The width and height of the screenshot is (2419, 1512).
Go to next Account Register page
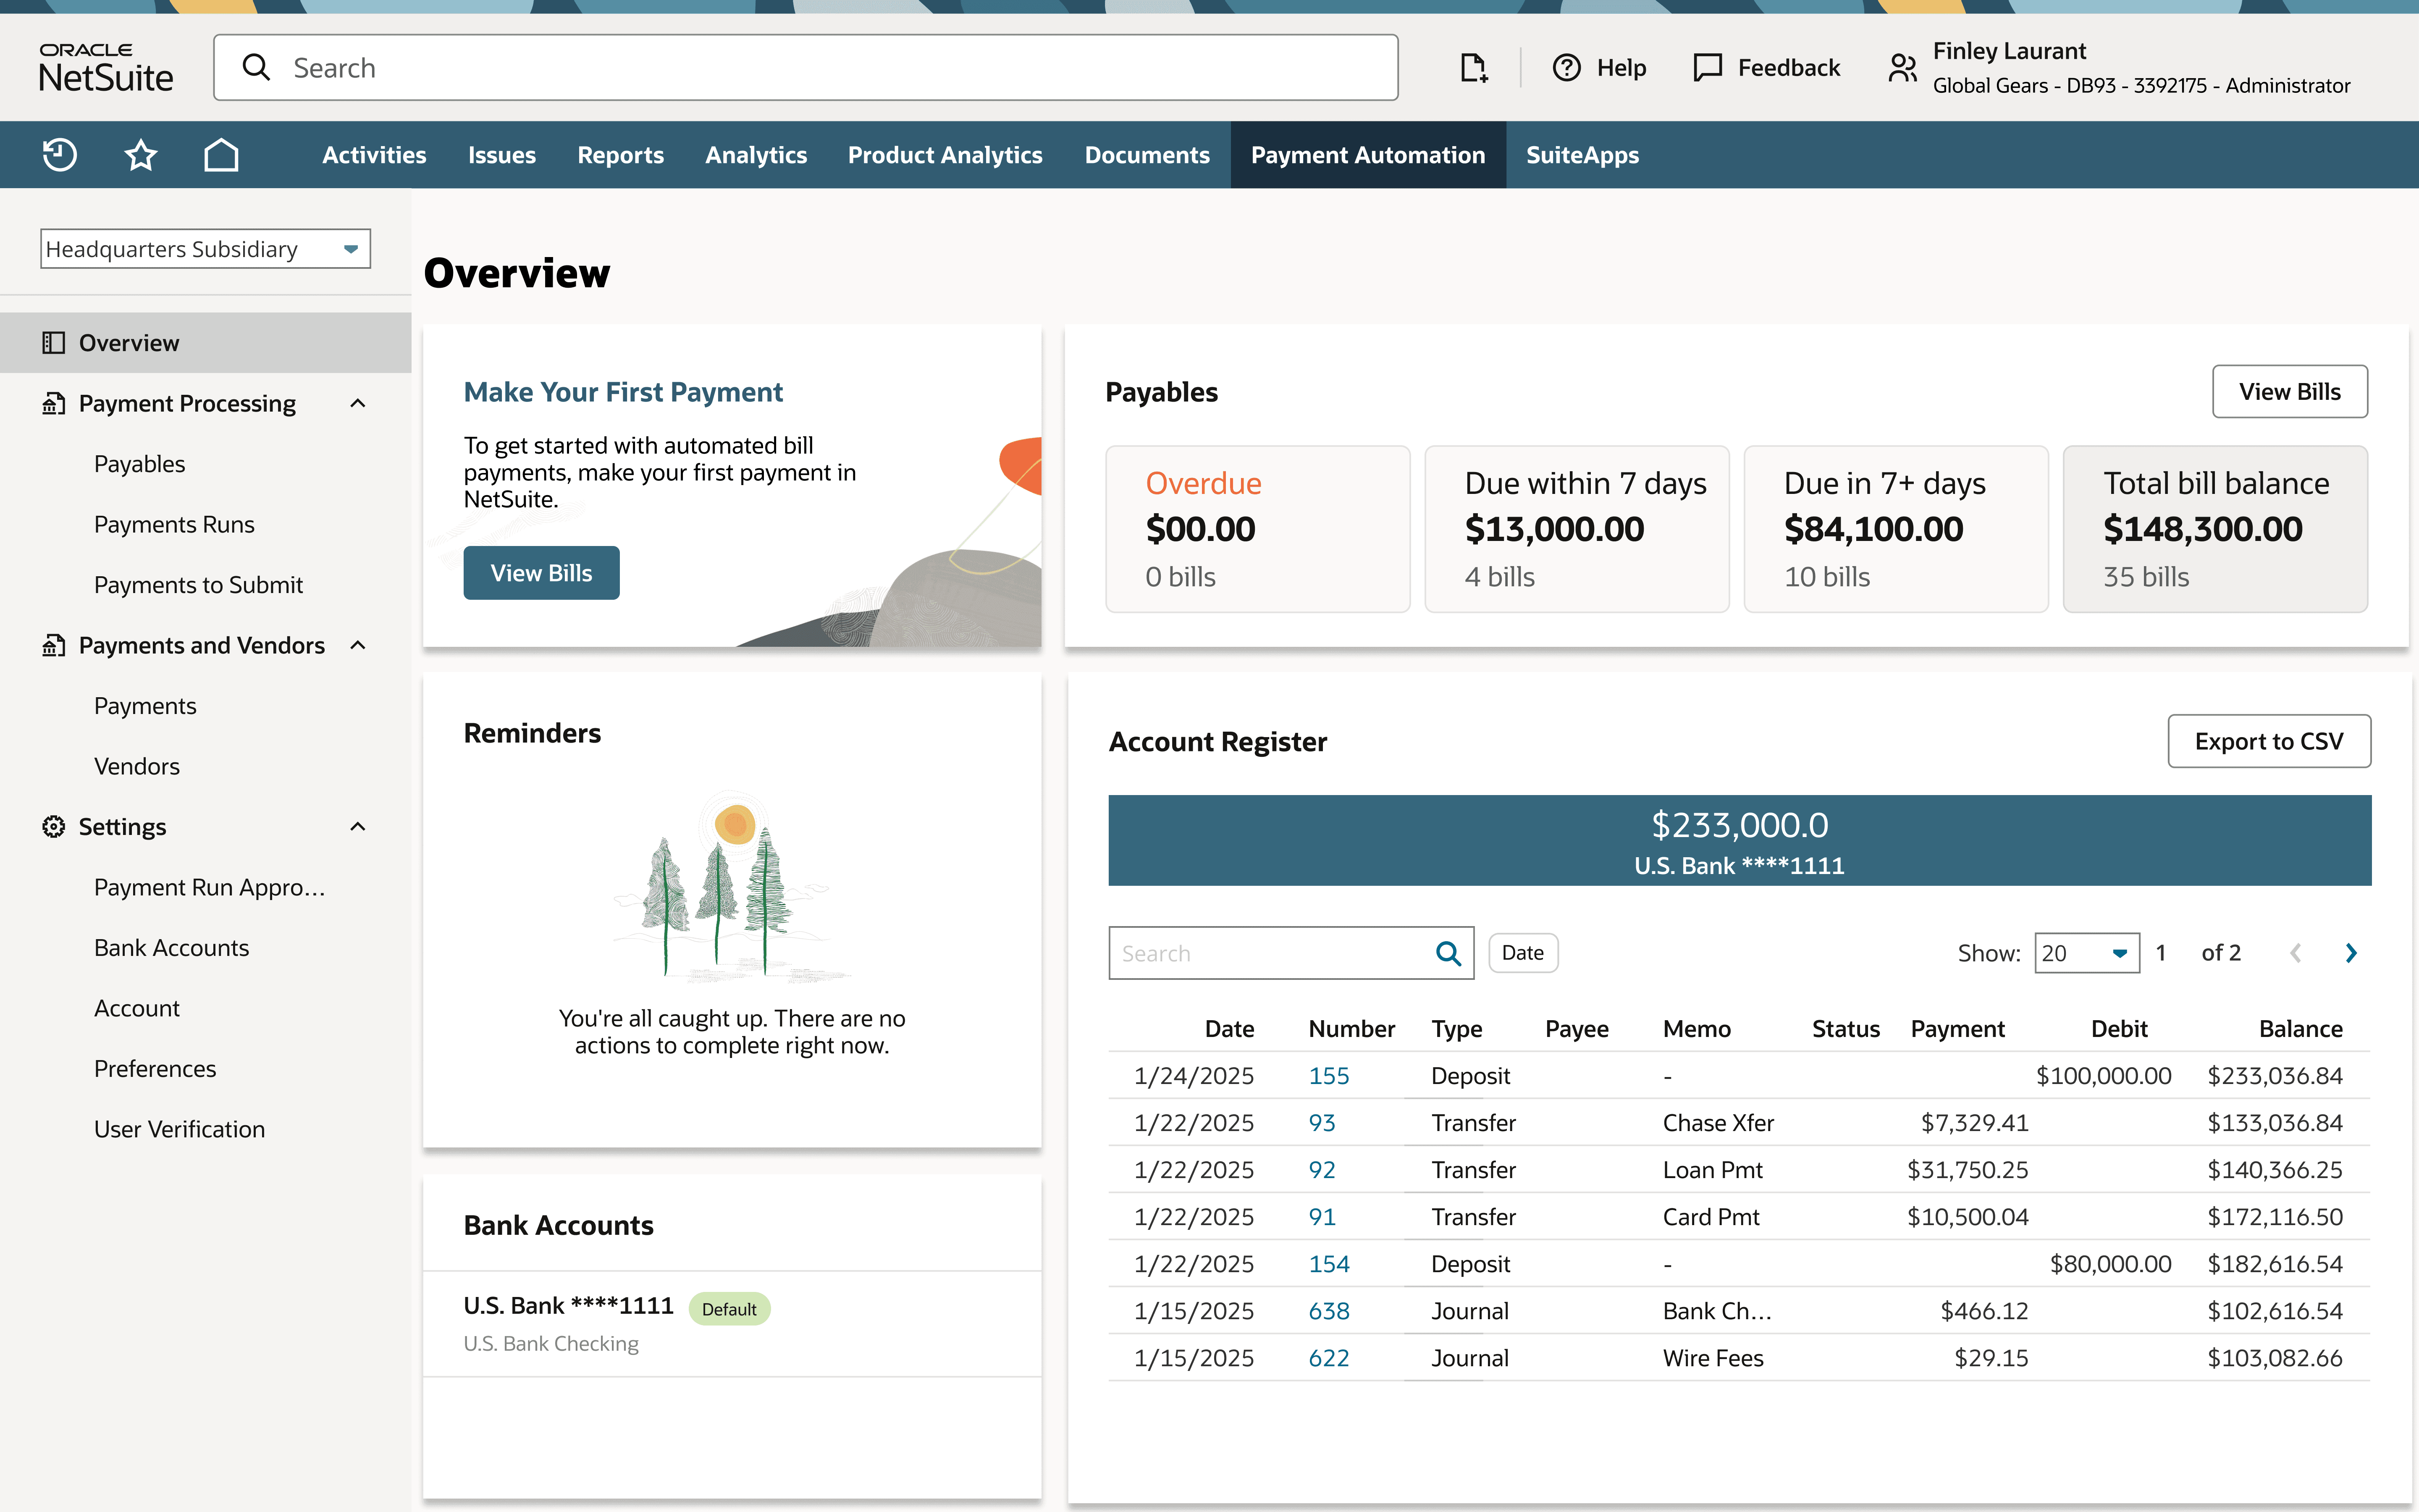pyautogui.click(x=2351, y=953)
